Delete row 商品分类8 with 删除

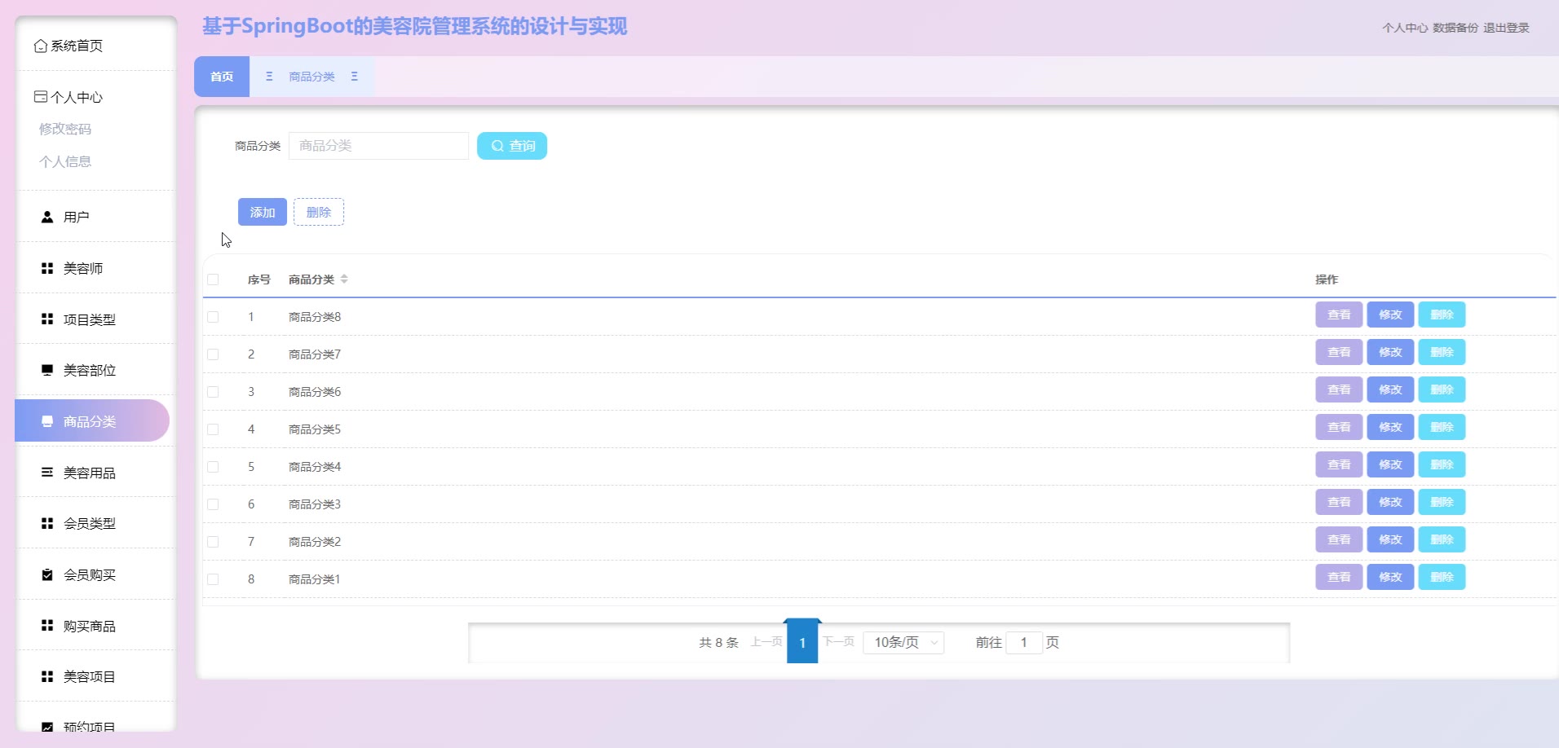[x=1442, y=315]
